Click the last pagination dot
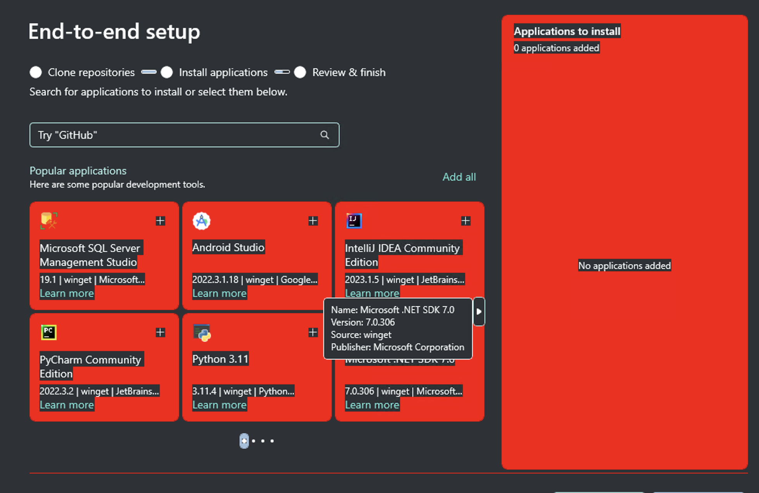This screenshot has height=493, width=759. [x=272, y=441]
